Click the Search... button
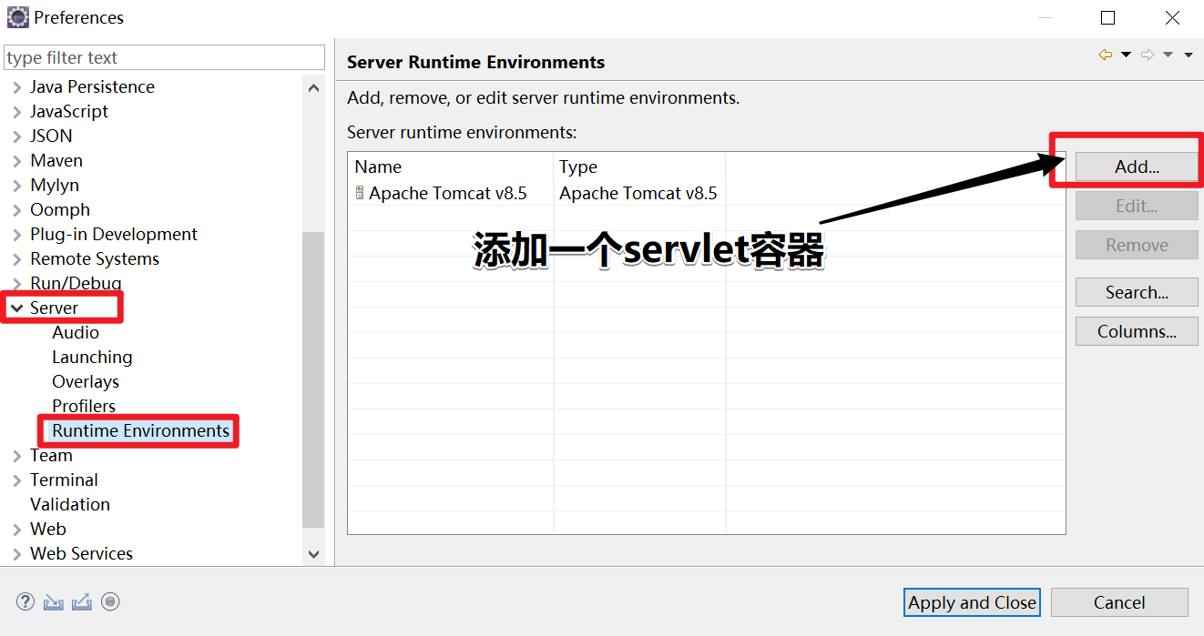 click(1137, 292)
